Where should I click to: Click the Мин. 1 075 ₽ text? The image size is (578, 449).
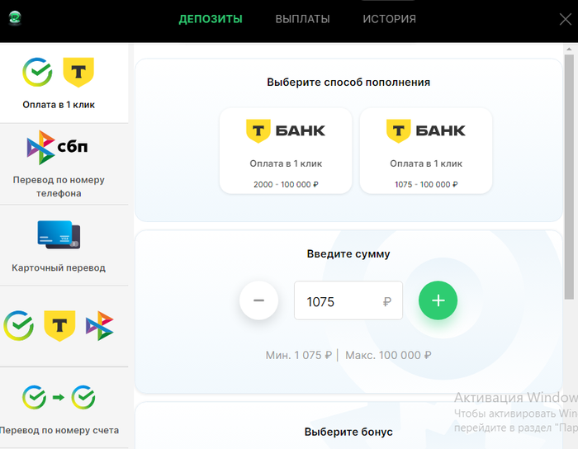[x=299, y=355]
